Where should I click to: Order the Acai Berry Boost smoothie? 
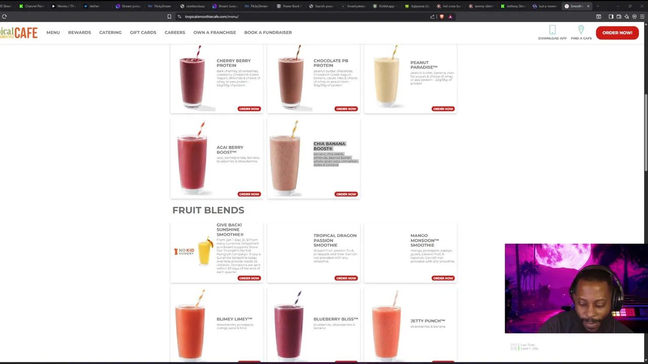[249, 194]
